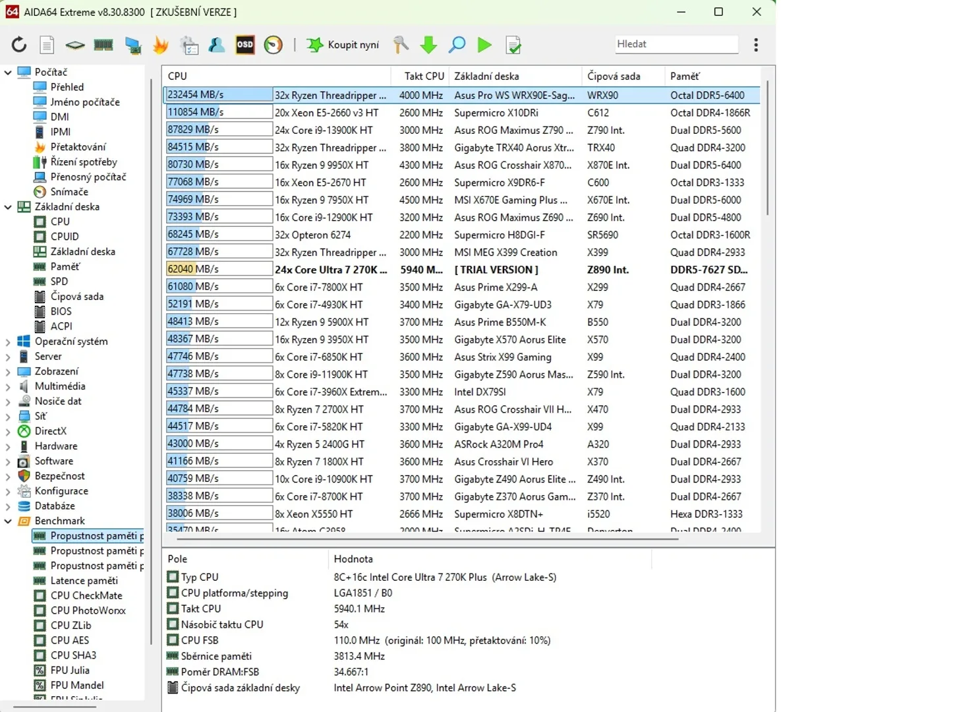The image size is (957, 712).
Task: Collapse the Základní deska tree node
Action: 8,207
